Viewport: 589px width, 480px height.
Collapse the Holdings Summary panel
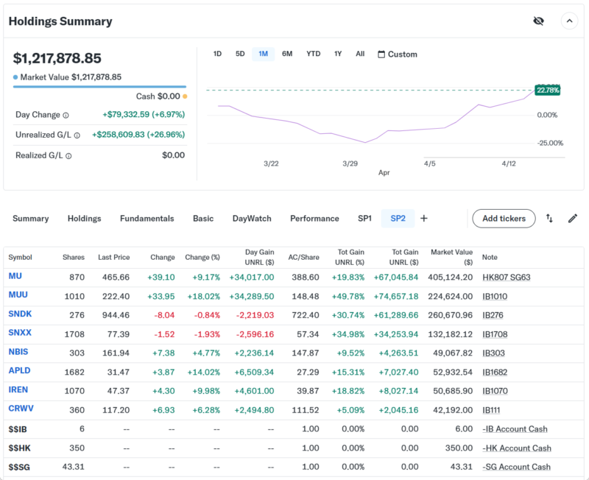coord(569,21)
